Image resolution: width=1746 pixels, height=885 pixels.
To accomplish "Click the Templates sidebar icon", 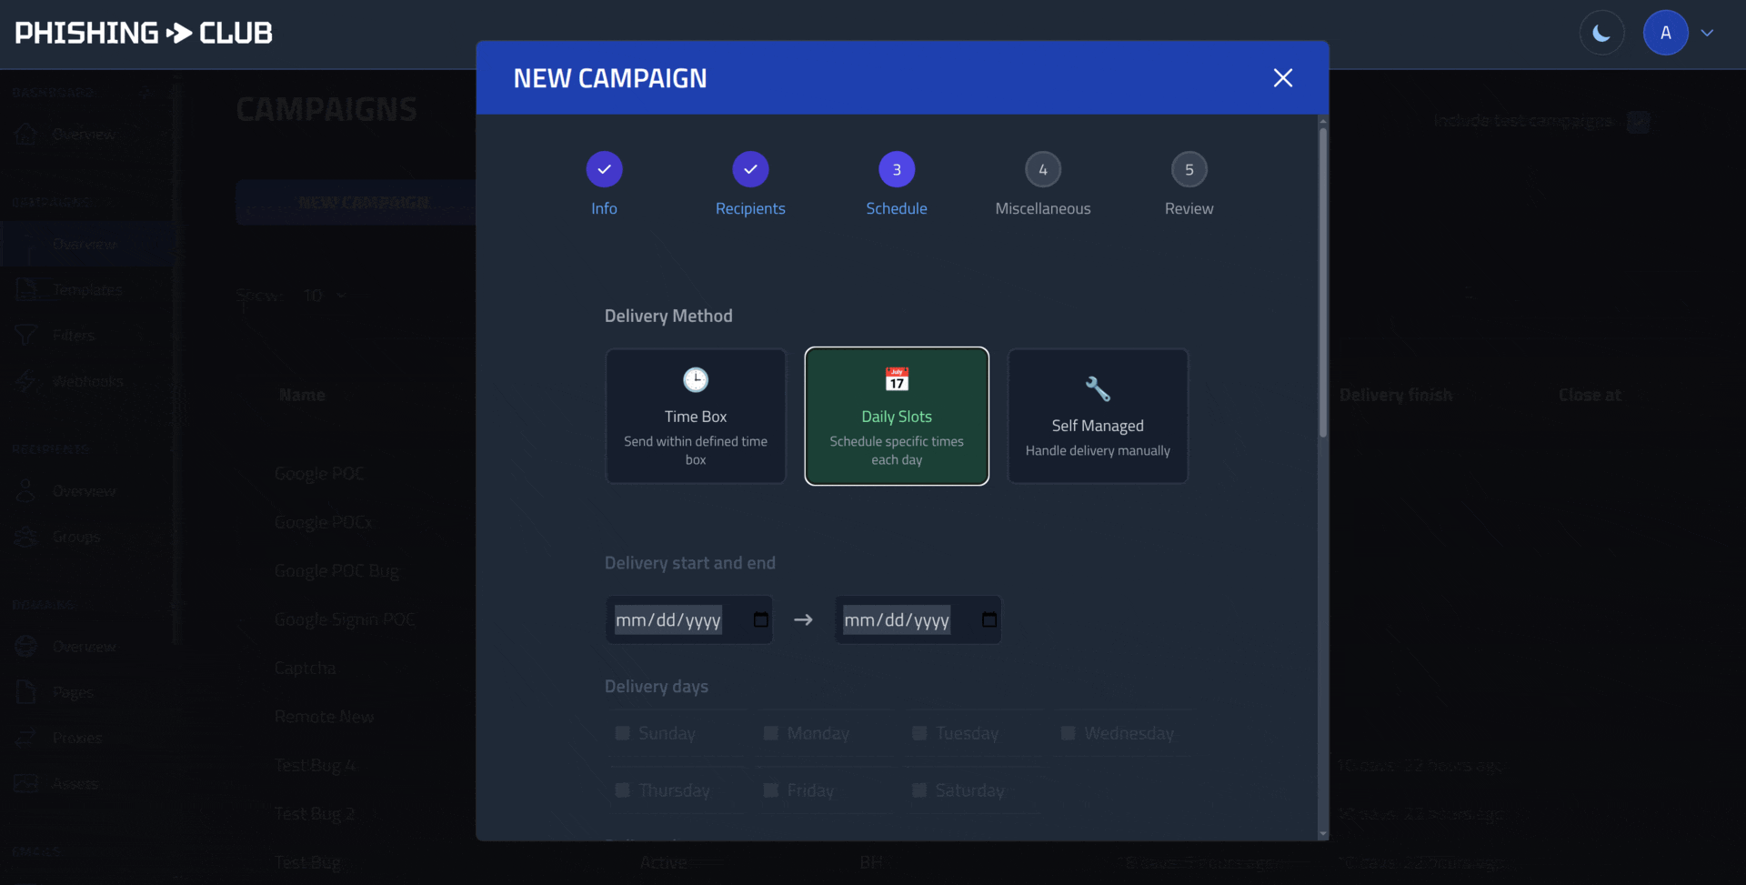I will (25, 289).
